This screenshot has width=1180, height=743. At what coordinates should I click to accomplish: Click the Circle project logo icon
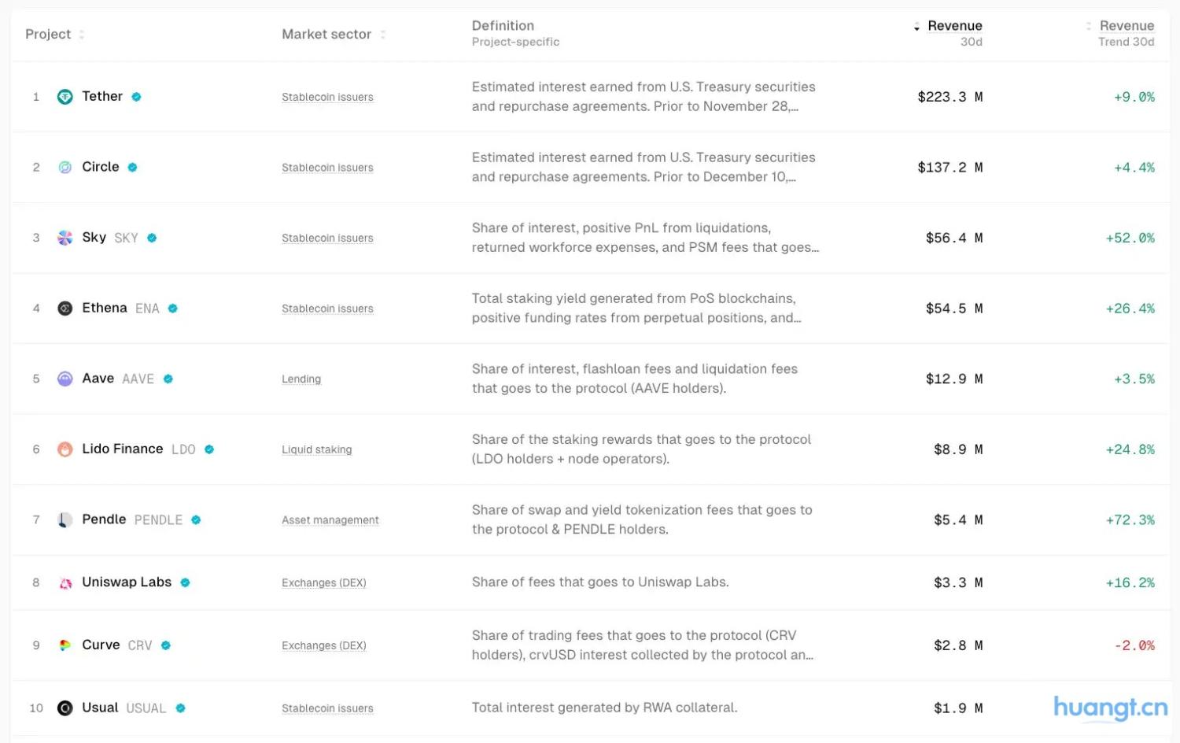click(65, 168)
